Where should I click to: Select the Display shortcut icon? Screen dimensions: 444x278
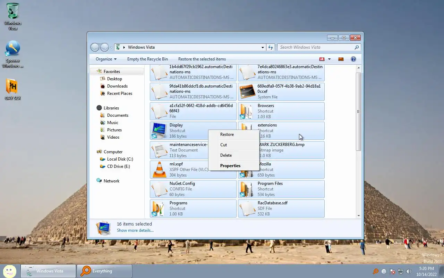pos(159,131)
